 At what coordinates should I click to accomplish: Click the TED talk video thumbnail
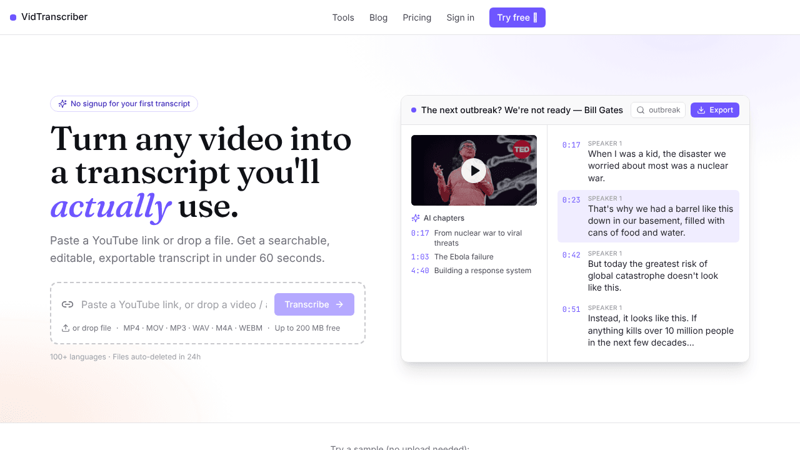coord(474,170)
